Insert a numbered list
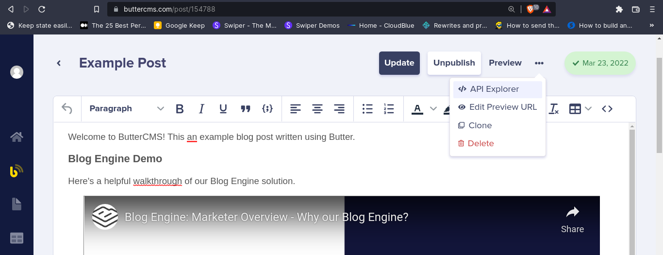This screenshot has width=663, height=255. pos(389,109)
